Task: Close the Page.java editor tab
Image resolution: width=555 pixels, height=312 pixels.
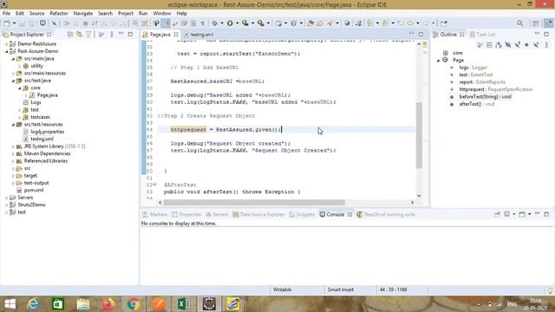Action: pyautogui.click(x=176, y=35)
